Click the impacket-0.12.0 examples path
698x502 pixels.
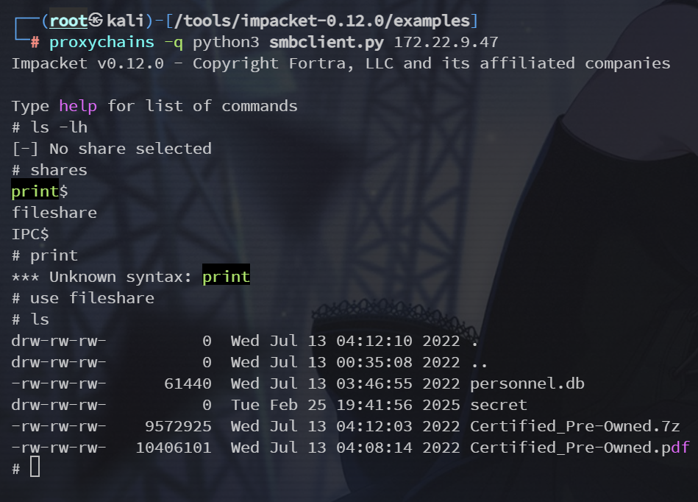tap(321, 21)
